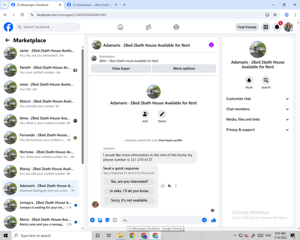
Task: Open the notifications bell in header
Action: [277, 27]
